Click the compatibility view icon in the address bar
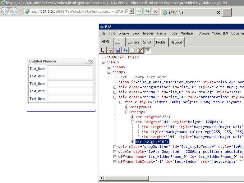This screenshot has width=244, height=183. pyautogui.click(x=140, y=11)
